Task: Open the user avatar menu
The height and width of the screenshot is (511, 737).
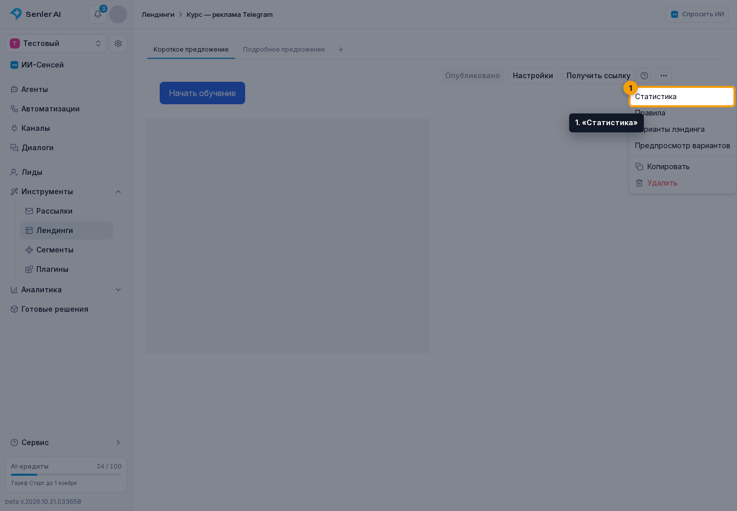Action: pos(118,14)
